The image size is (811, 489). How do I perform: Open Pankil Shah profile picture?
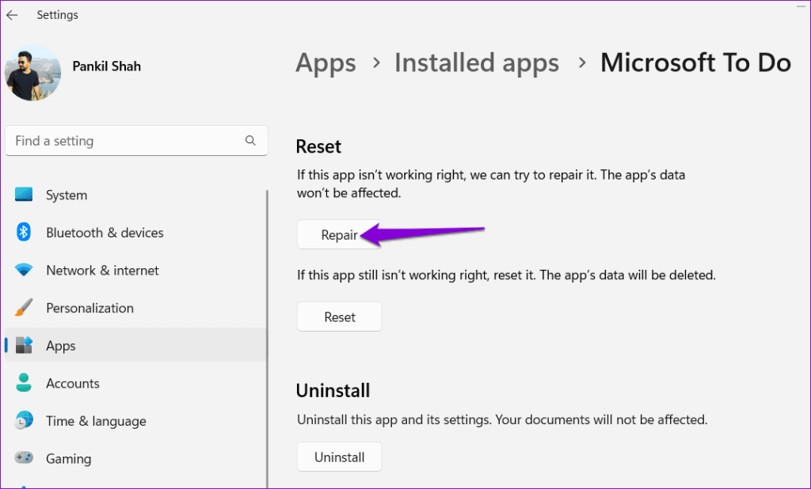[x=33, y=73]
